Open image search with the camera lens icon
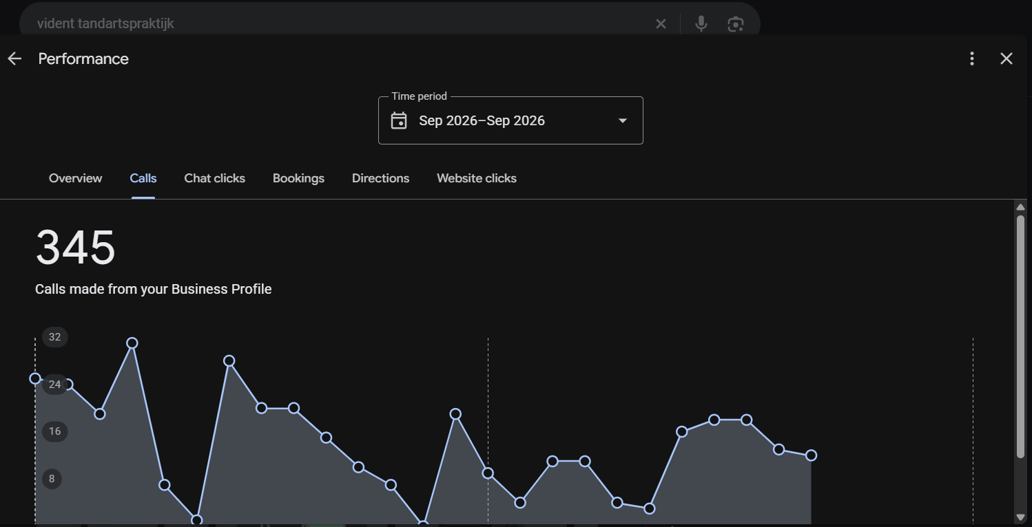The image size is (1032, 527). point(736,24)
